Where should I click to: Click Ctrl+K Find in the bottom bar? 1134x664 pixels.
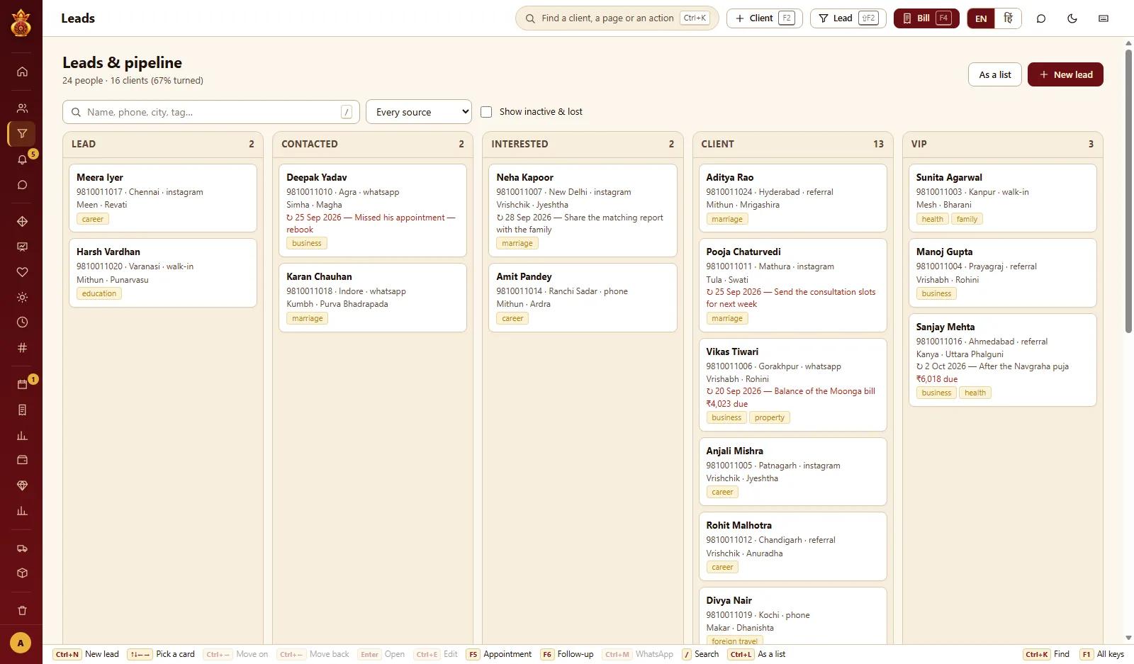pyautogui.click(x=1047, y=654)
